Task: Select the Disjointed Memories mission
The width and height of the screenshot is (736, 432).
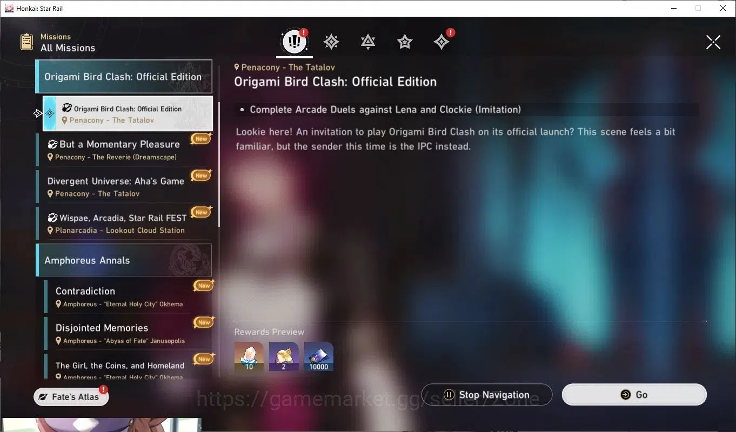Action: (128, 333)
